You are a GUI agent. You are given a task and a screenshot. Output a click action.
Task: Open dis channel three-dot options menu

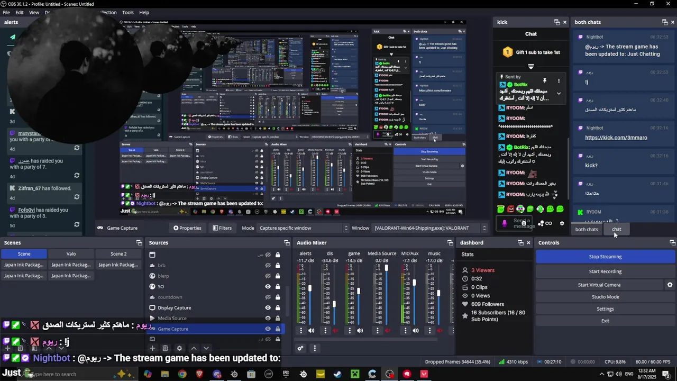(x=325, y=331)
